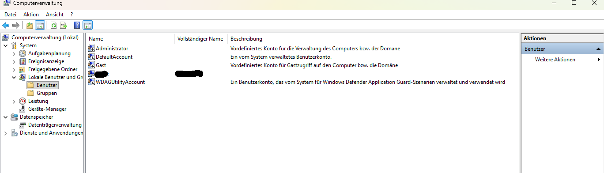Select the Administrator user account icon
This screenshot has width=604, height=173.
(91, 49)
